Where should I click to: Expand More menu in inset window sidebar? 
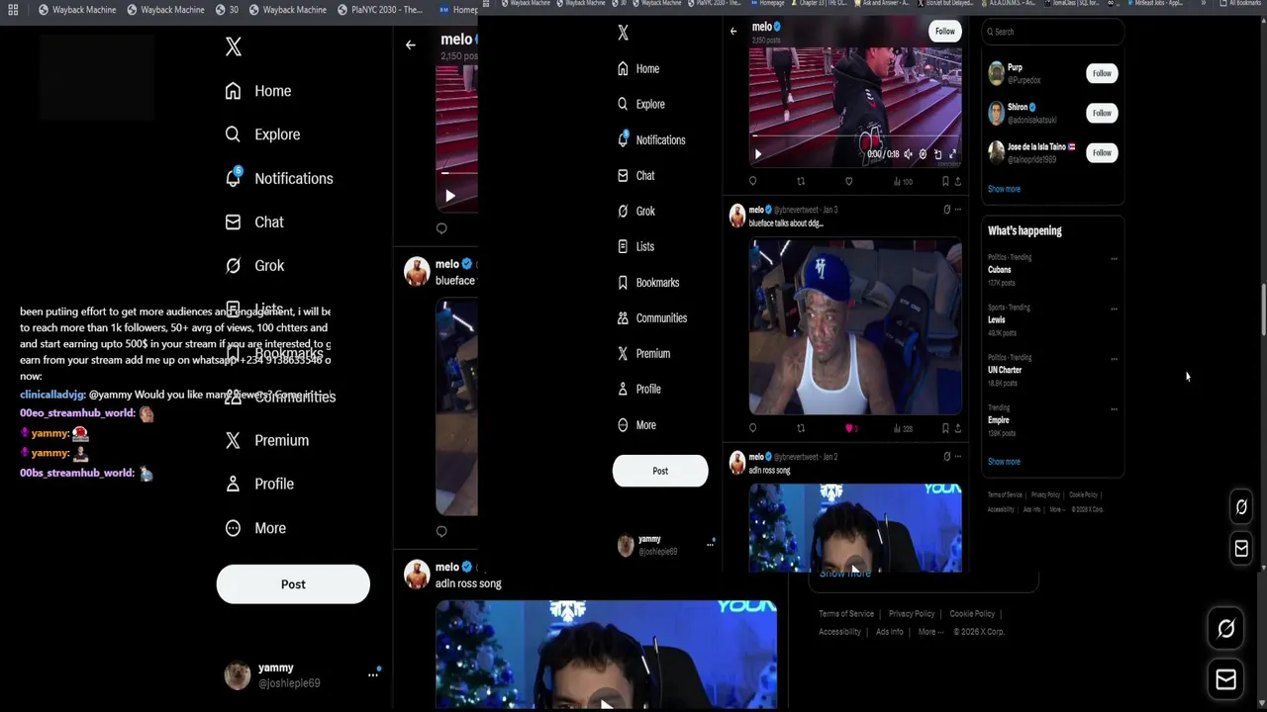[x=636, y=424]
